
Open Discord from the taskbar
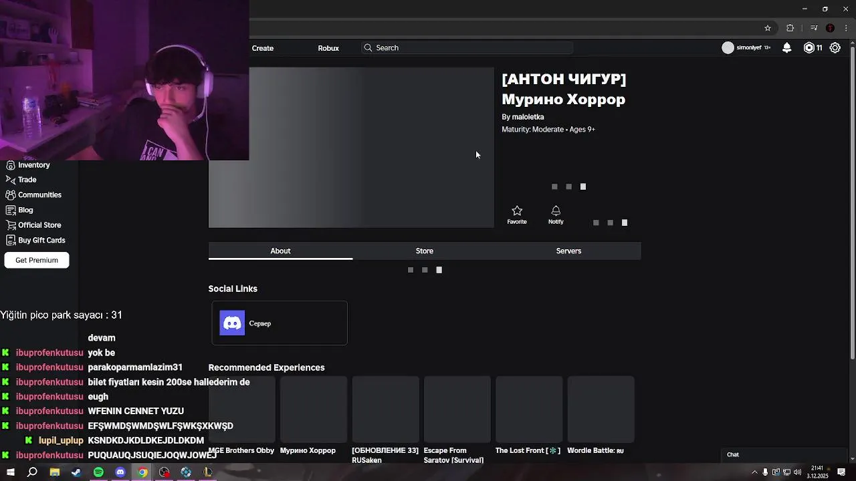(x=120, y=472)
